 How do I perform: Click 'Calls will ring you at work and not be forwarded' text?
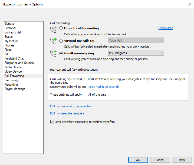click(x=95, y=34)
